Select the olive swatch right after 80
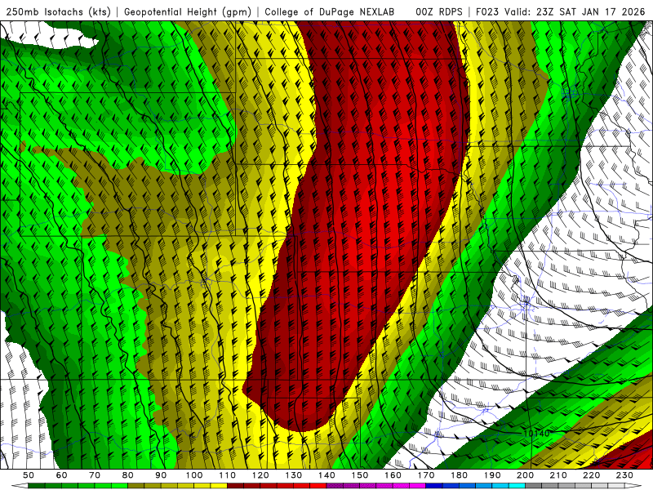The image size is (653, 490). click(x=135, y=486)
